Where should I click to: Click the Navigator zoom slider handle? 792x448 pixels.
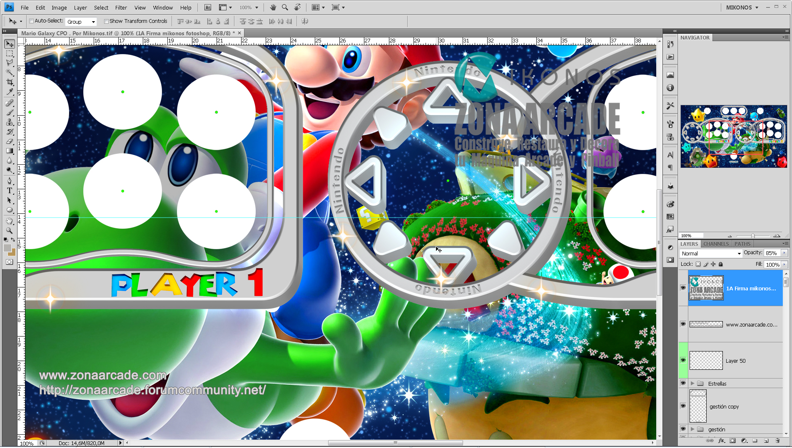[x=753, y=236]
